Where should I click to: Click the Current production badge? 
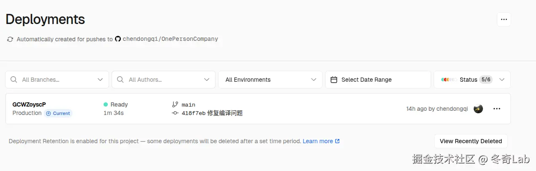coord(59,113)
